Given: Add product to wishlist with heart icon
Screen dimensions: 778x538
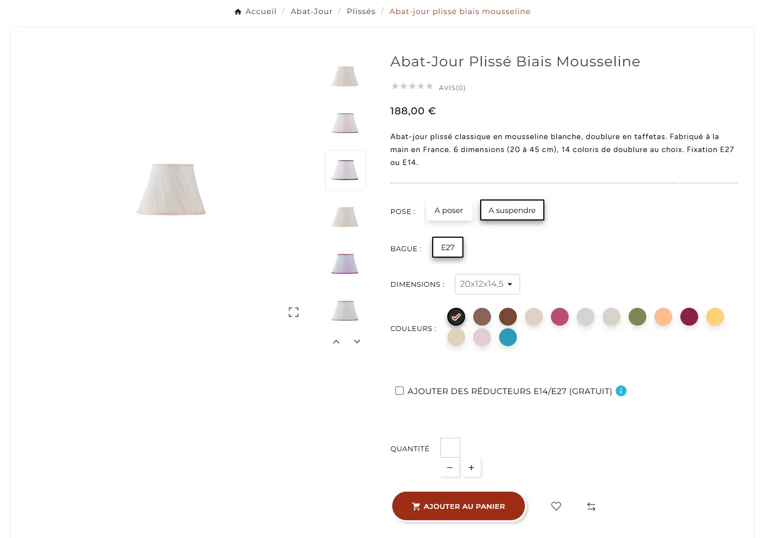Looking at the screenshot, I should [x=556, y=506].
